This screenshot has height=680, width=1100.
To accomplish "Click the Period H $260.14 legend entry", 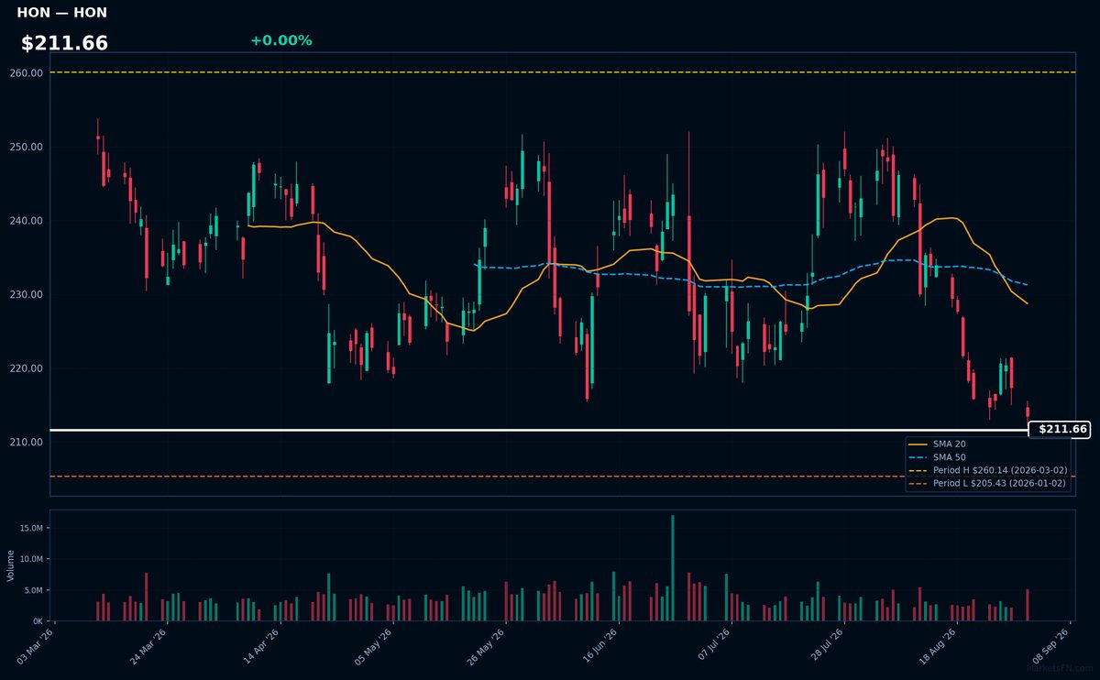I will tap(987, 470).
